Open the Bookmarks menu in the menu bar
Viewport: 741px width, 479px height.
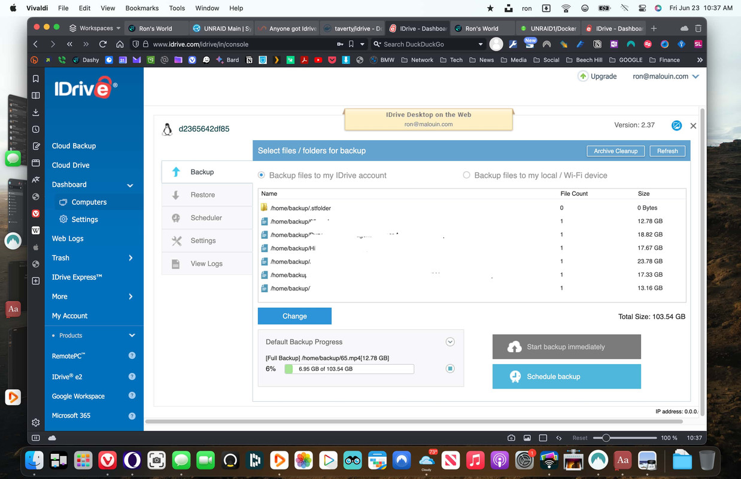pos(141,8)
